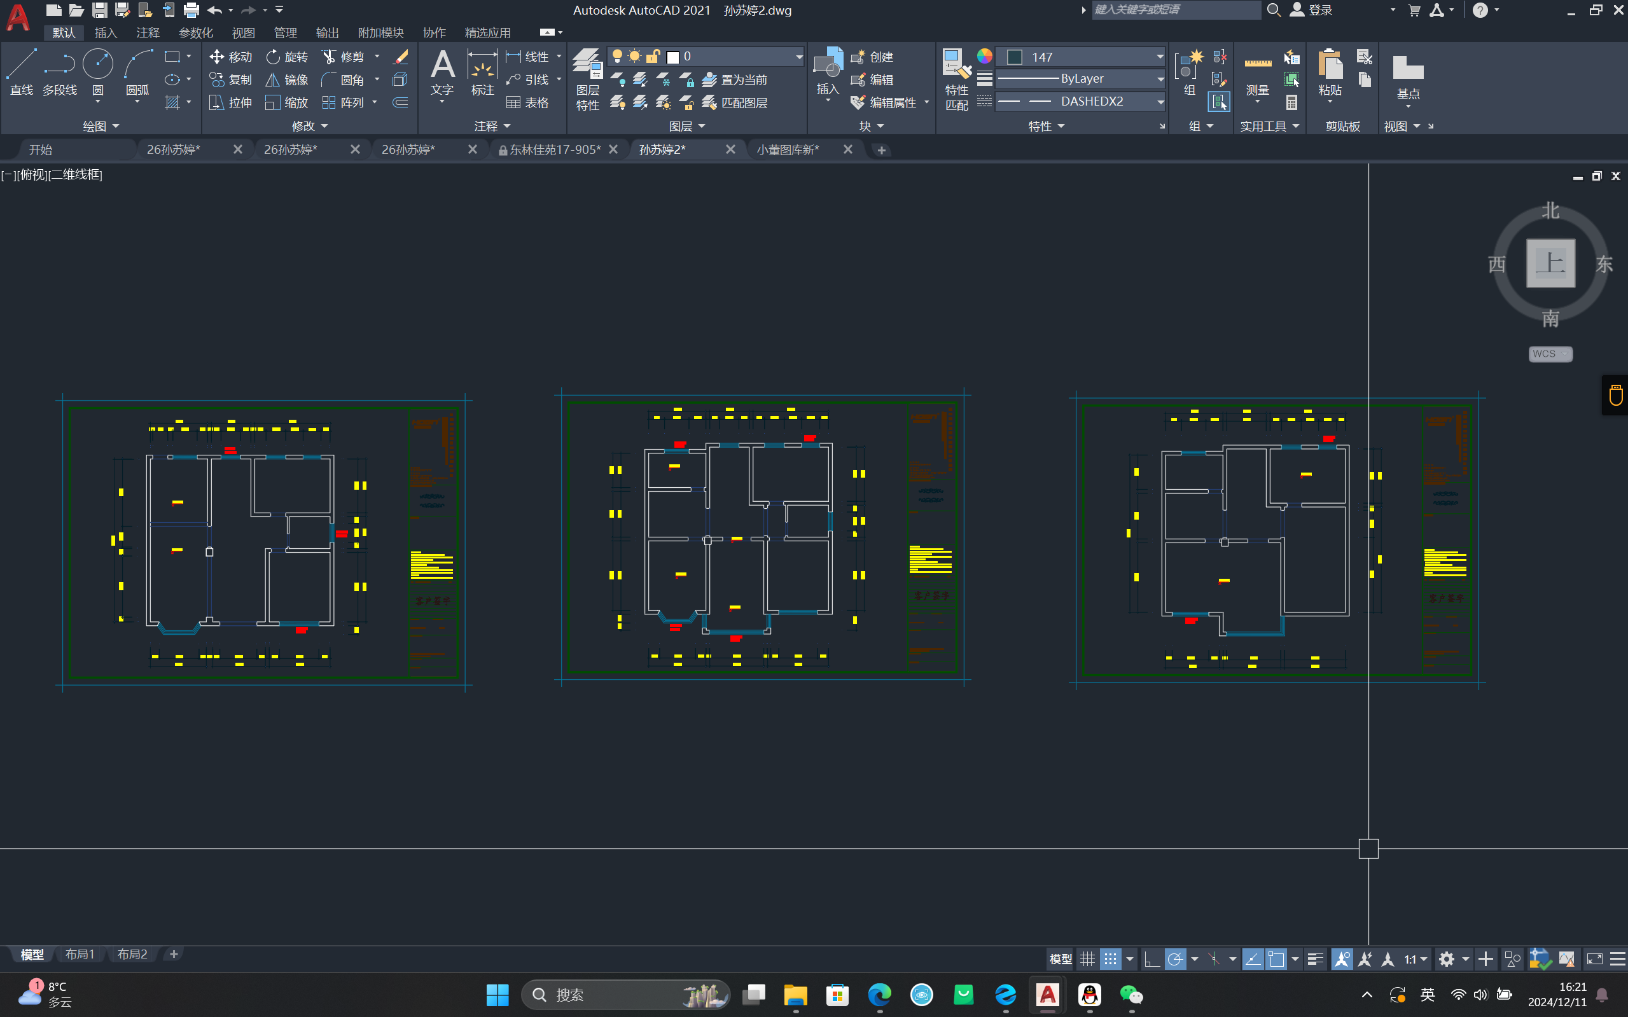Toggle snap mode in status bar
Viewport: 1628px width, 1017px height.
pos(1111,959)
